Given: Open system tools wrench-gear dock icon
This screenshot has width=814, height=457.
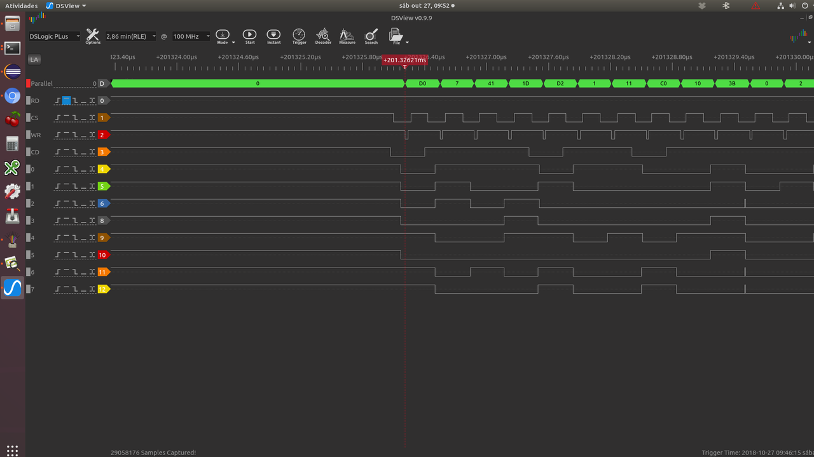Looking at the screenshot, I should [13, 191].
